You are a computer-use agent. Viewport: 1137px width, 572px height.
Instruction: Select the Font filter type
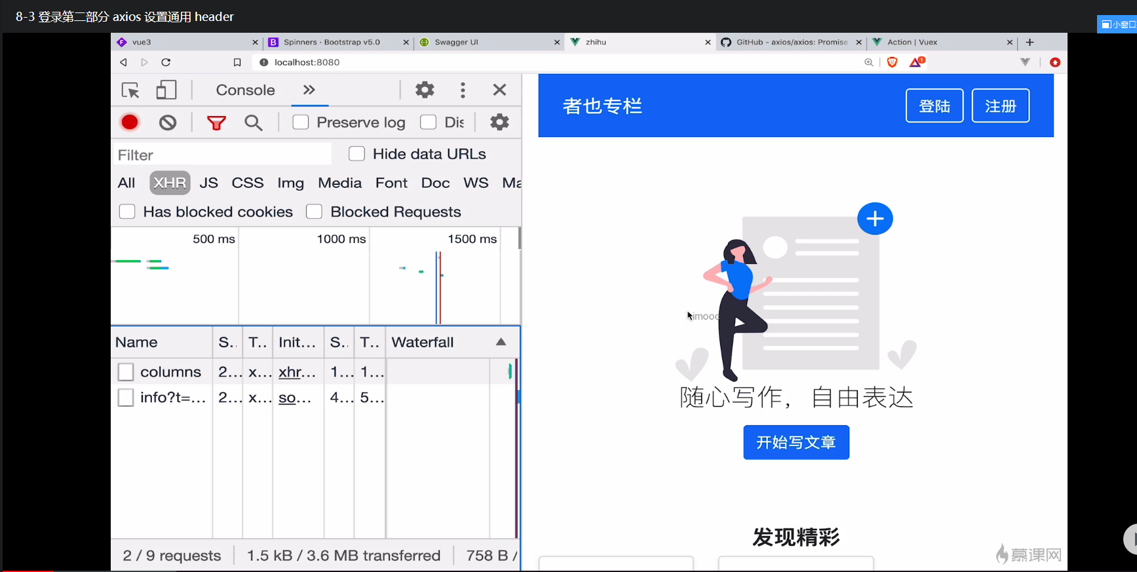click(x=391, y=183)
